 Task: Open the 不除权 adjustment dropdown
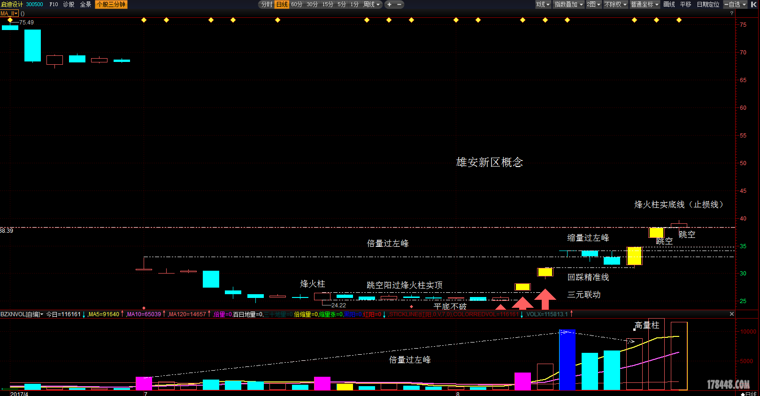(x=615, y=4)
